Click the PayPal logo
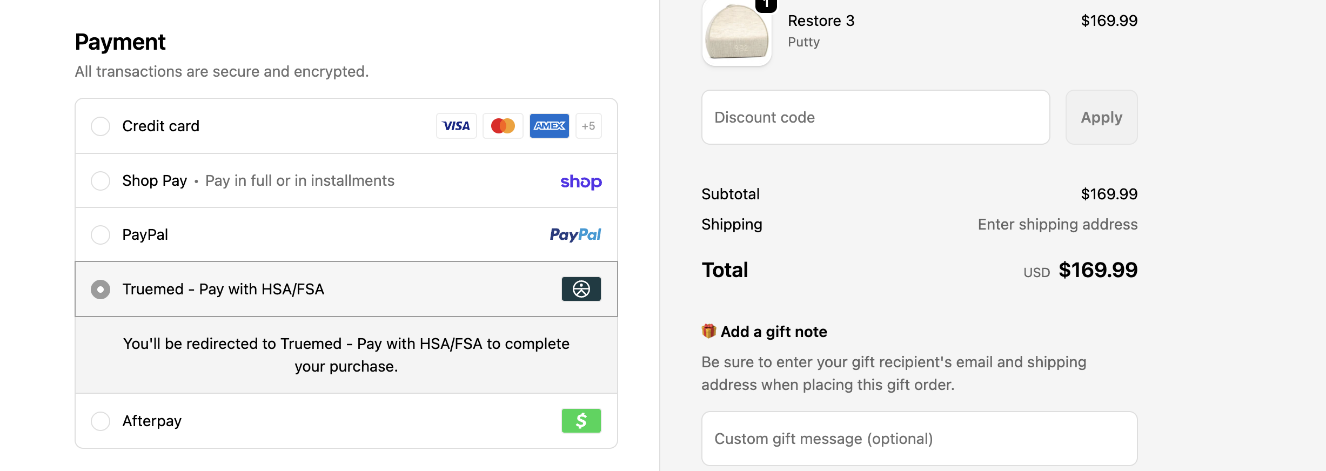This screenshot has height=471, width=1326. [575, 234]
